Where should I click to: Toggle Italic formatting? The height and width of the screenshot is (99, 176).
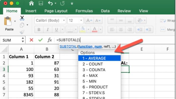click(48, 29)
